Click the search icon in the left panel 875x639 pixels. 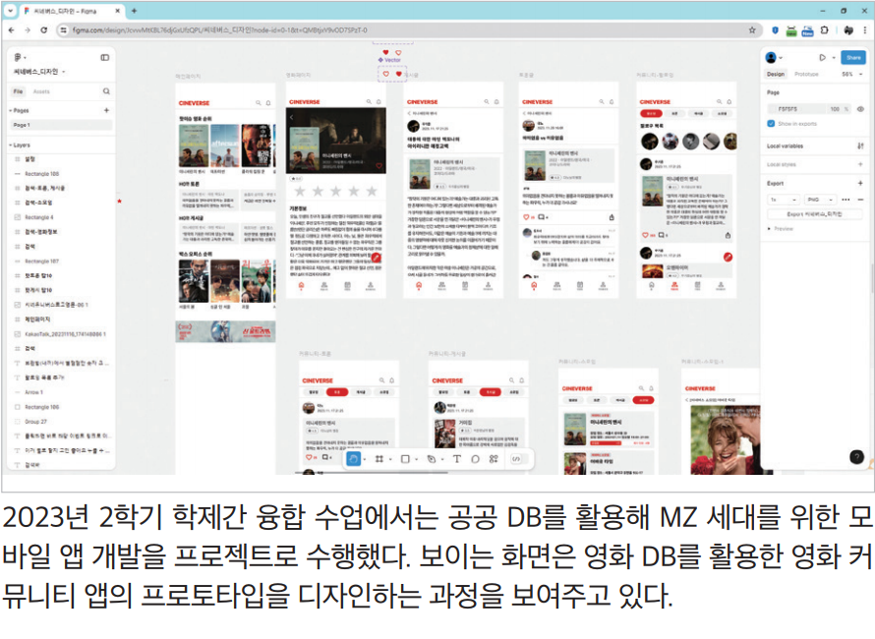pyautogui.click(x=106, y=91)
